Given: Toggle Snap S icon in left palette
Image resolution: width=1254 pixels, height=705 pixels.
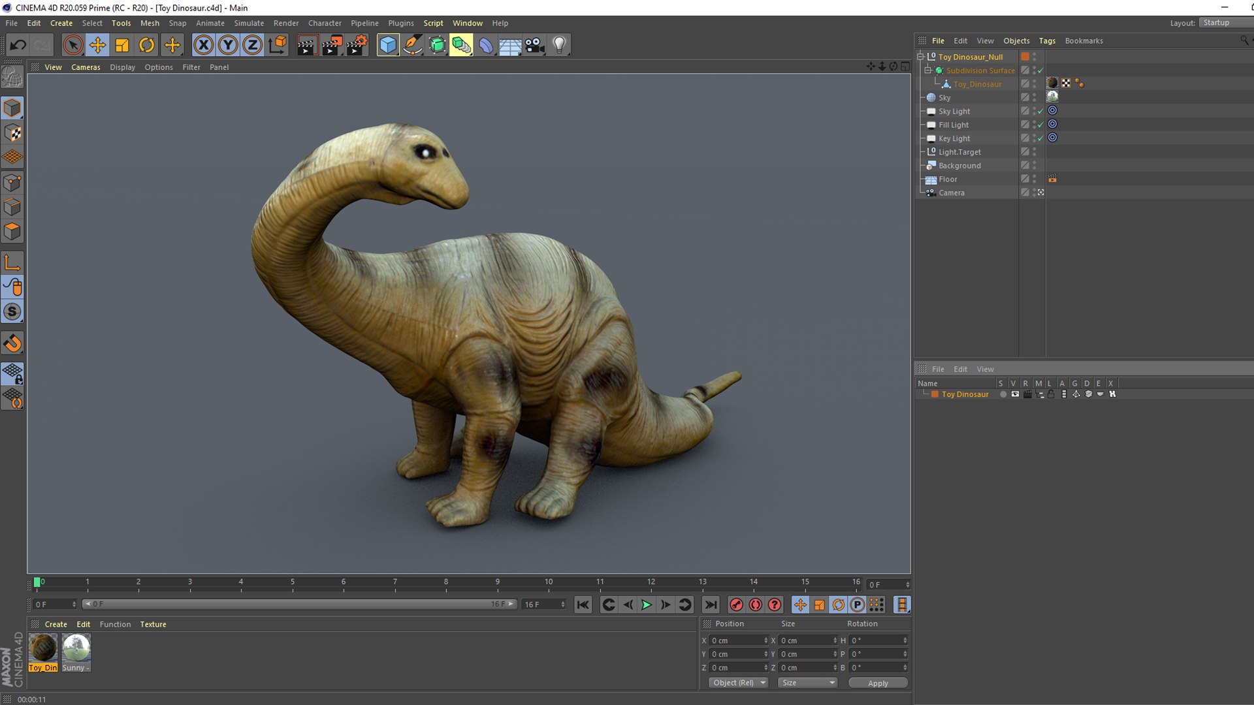Looking at the screenshot, I should 12,312.
